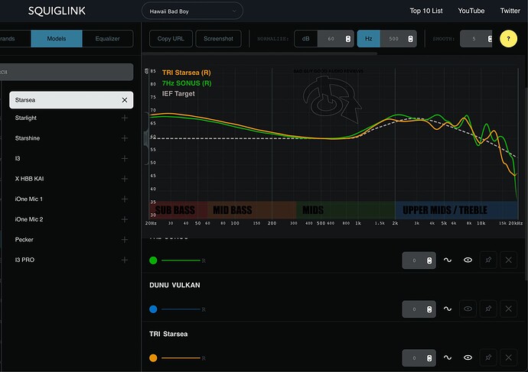This screenshot has width=528, height=372.
Task: Add Starlight model to graph
Action: click(x=125, y=118)
